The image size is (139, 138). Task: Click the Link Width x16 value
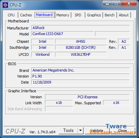point(59,103)
